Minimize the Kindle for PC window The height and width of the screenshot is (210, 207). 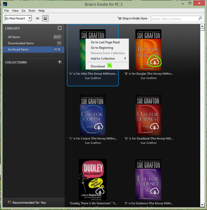click(x=183, y=3)
